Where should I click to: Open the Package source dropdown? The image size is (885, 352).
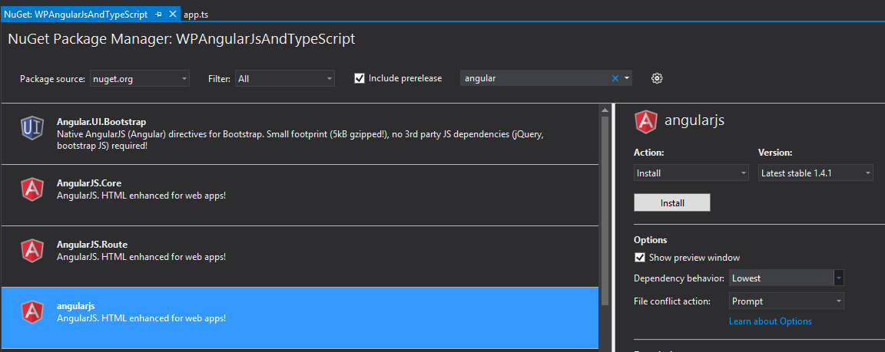pos(139,78)
